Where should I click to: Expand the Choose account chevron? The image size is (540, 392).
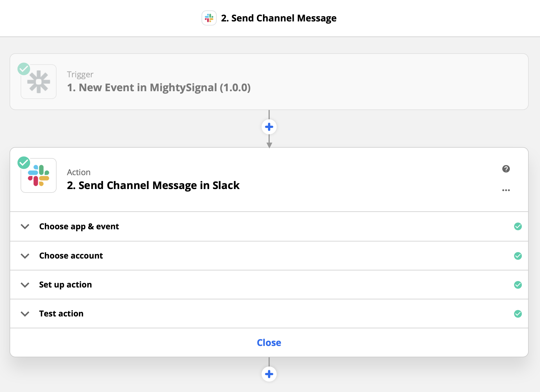pos(25,256)
